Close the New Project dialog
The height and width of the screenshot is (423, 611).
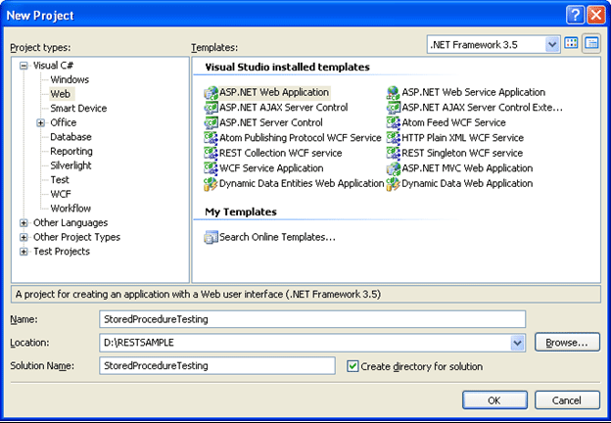coord(596,16)
